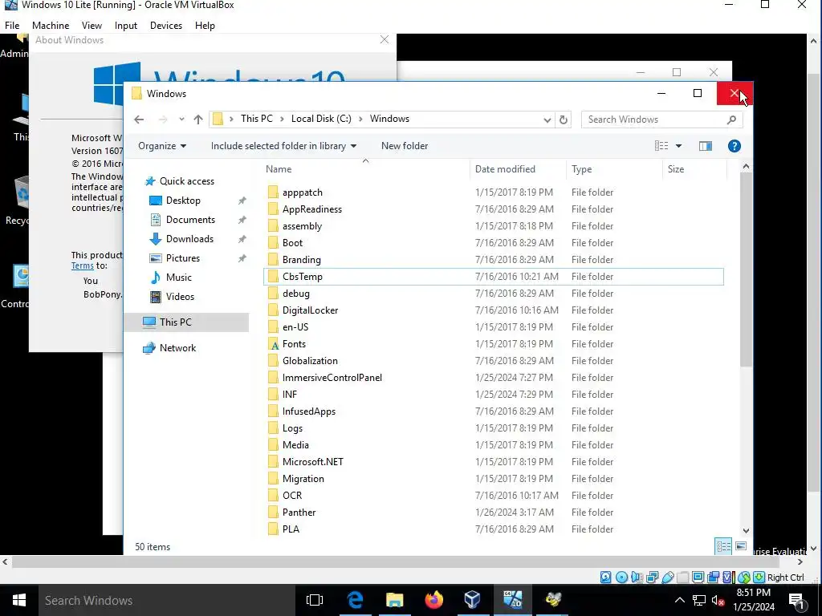Open the VirtualBox Help menu

[205, 26]
